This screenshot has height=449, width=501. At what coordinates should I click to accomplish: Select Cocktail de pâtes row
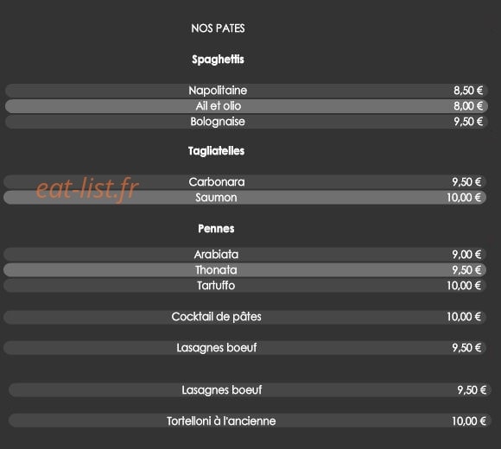[244, 317]
